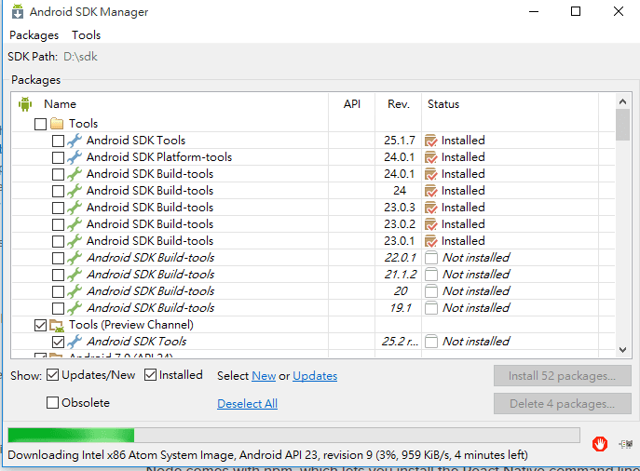
Task: Check the Tools group checkbox
Action: coord(40,124)
